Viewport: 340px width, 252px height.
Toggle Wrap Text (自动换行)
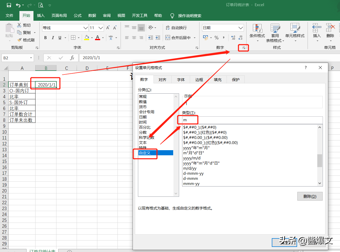tap(176, 28)
